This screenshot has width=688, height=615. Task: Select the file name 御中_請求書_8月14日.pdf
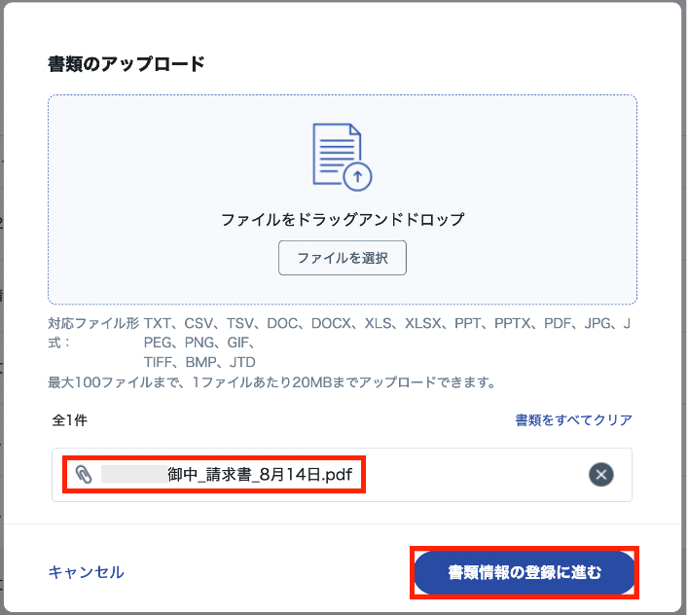pos(260,475)
